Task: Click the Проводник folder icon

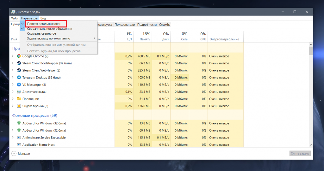Action: 19,99
